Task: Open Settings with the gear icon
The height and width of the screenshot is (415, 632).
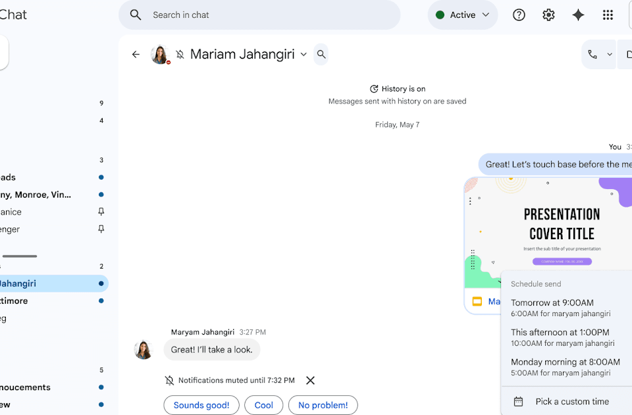Action: (548, 15)
